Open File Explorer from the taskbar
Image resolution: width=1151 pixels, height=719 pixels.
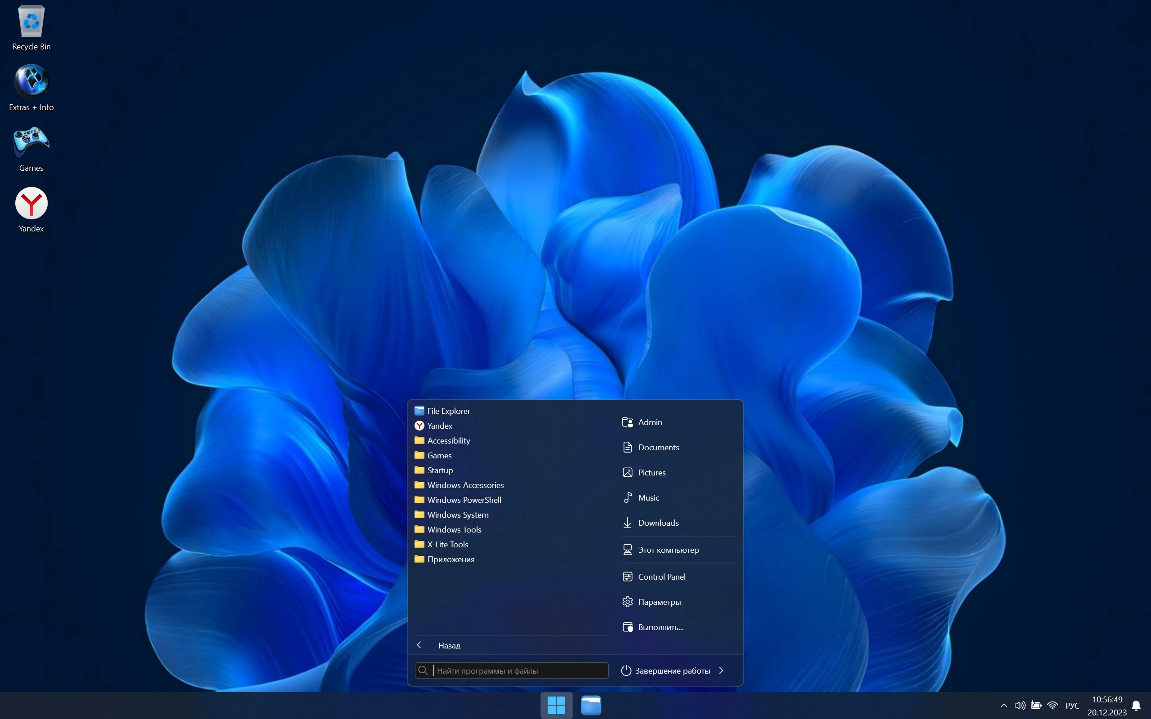coord(591,705)
